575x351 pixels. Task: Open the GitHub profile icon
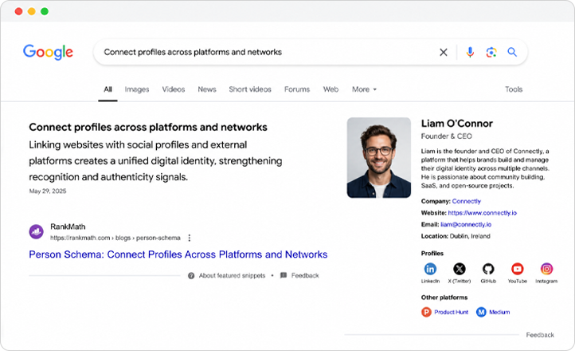coord(488,269)
